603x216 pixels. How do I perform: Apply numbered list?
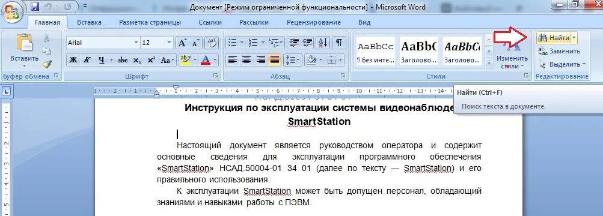(253, 42)
